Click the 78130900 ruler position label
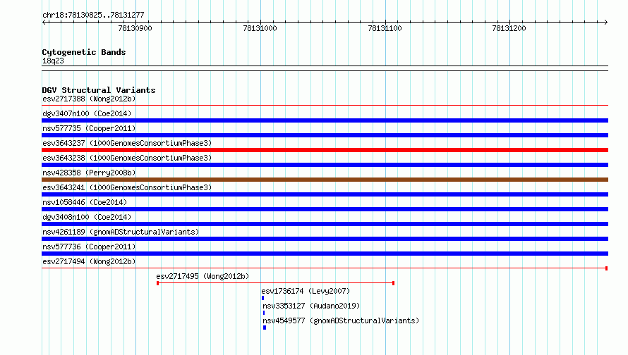Viewport: 628px width, 355px height. (135, 28)
